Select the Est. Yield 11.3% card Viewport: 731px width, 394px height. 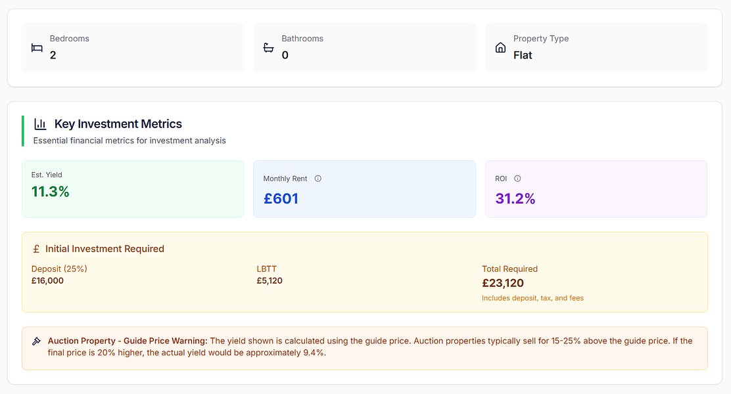[133, 188]
